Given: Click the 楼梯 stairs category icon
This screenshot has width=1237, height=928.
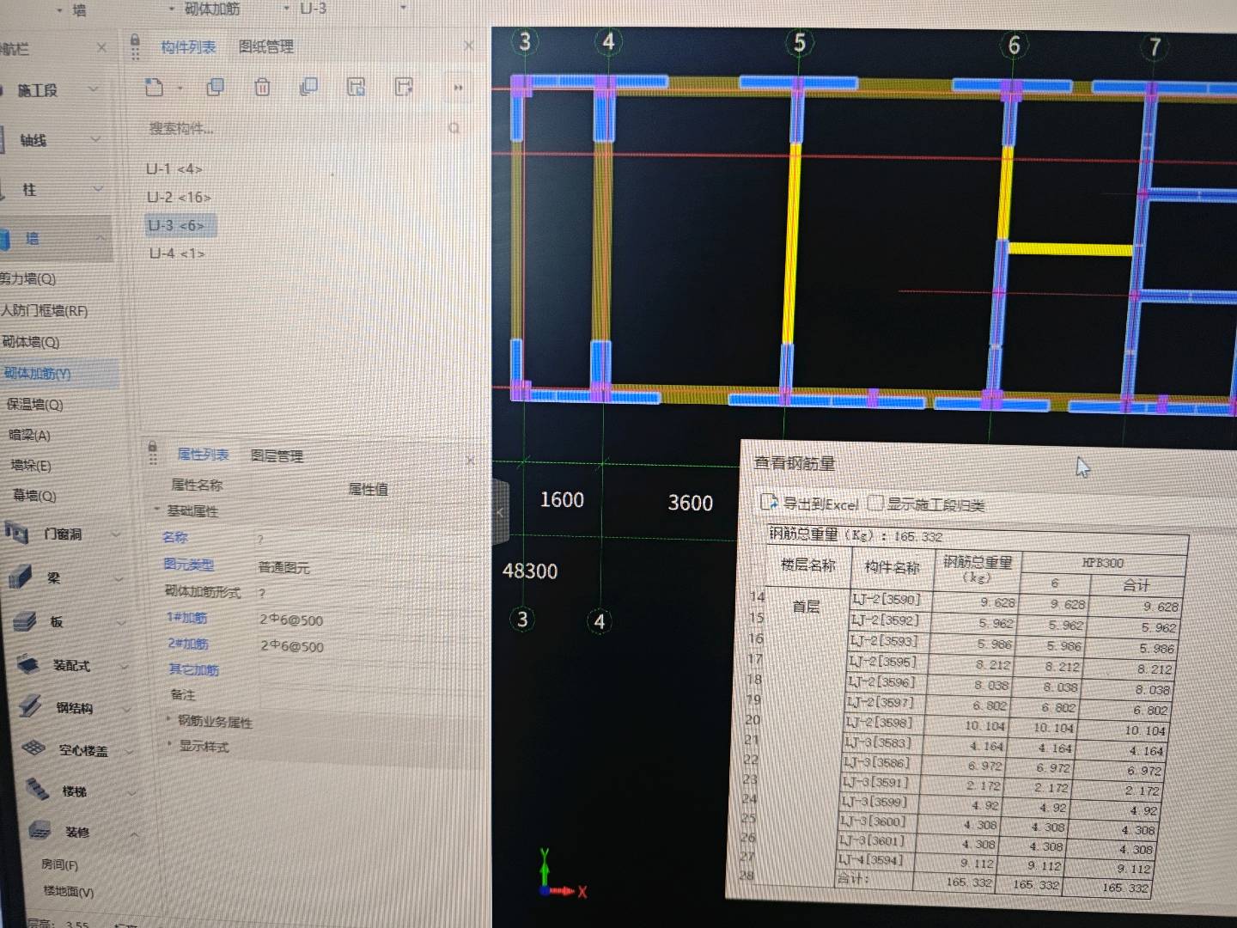Looking at the screenshot, I should tap(37, 789).
